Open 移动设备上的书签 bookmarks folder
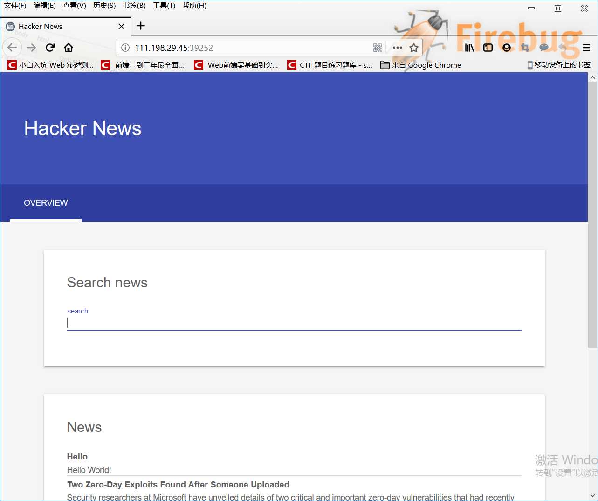 point(559,65)
